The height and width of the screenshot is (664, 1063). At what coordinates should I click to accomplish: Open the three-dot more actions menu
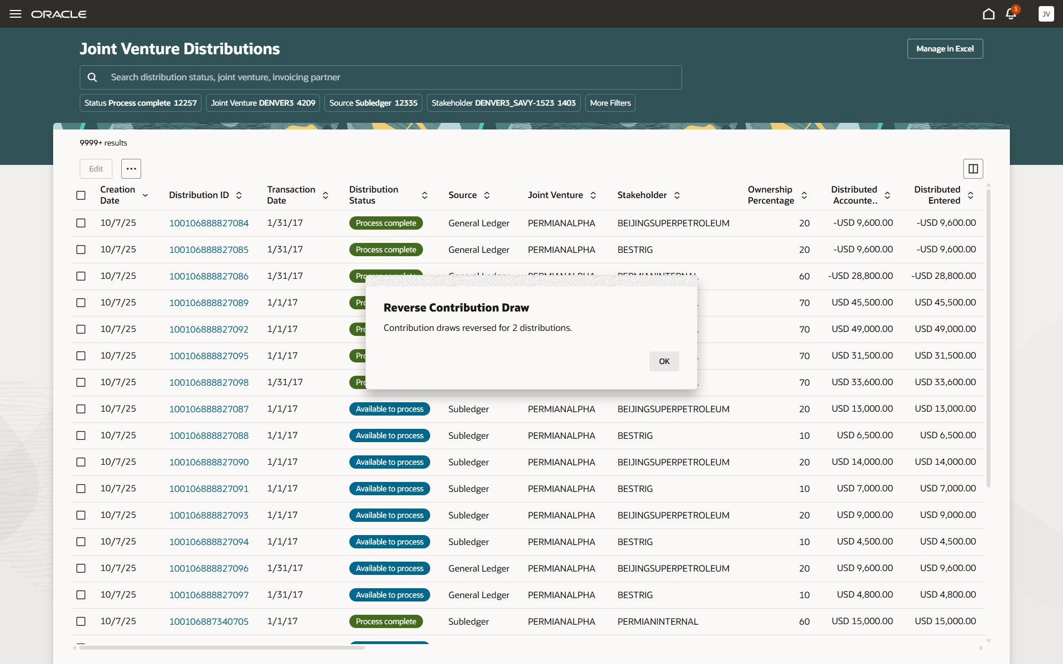pyautogui.click(x=131, y=169)
